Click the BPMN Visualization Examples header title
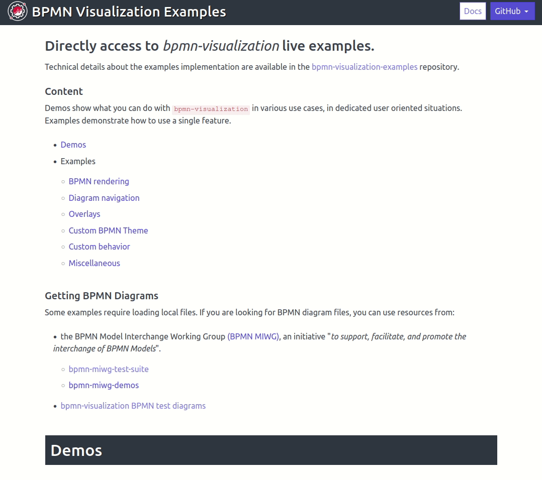The image size is (542, 480). tap(128, 11)
